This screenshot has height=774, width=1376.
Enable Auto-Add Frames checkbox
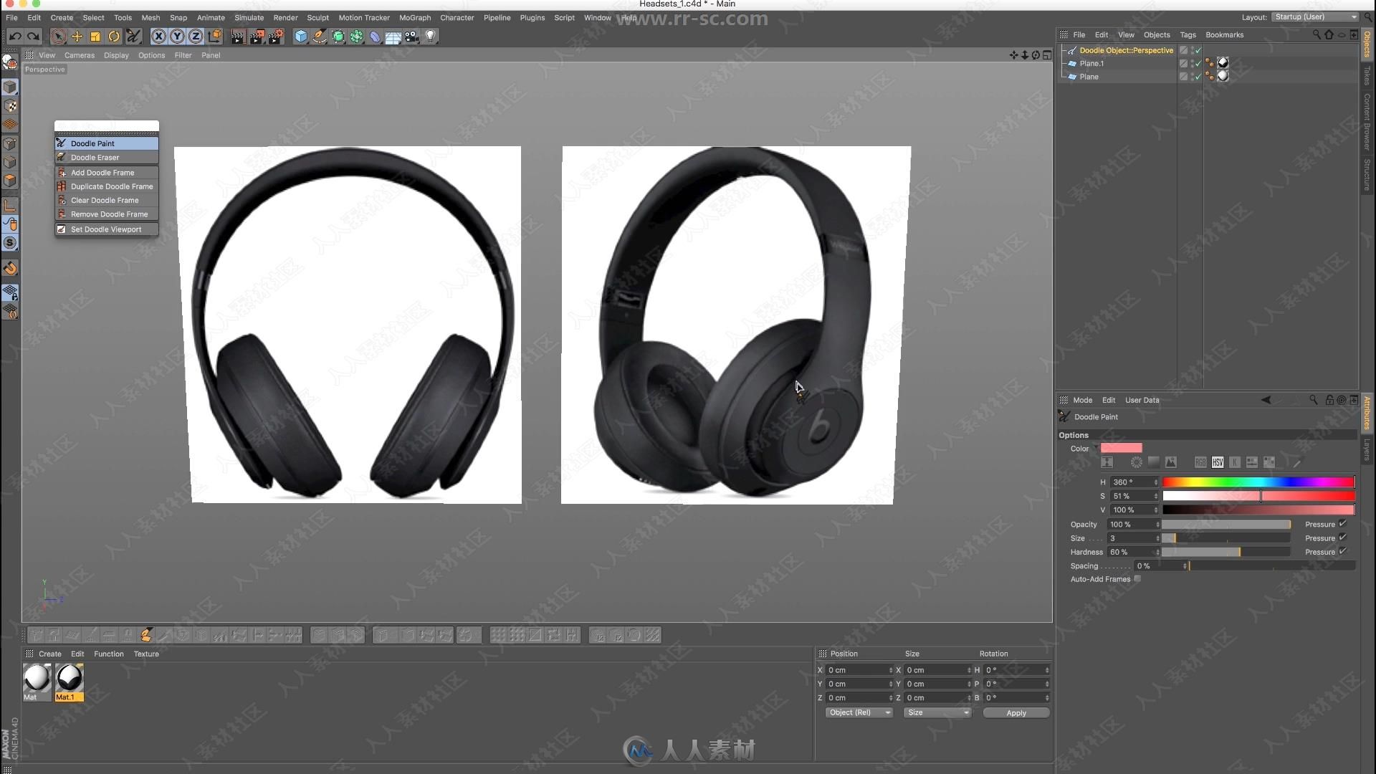point(1137,579)
